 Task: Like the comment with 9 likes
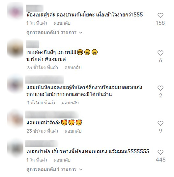tap(160, 123)
